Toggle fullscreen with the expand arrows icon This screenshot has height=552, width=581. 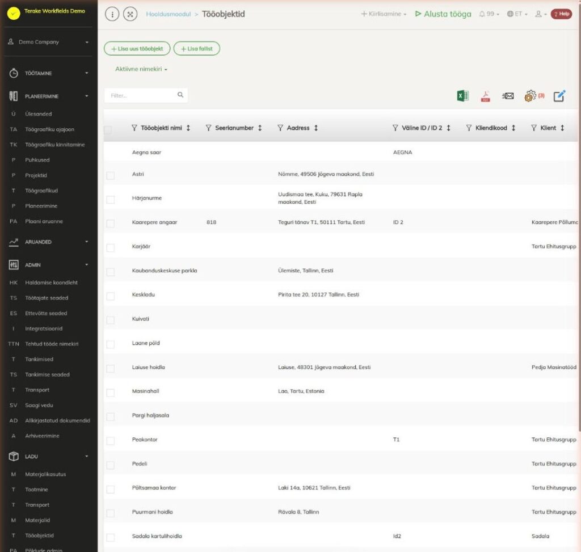130,14
